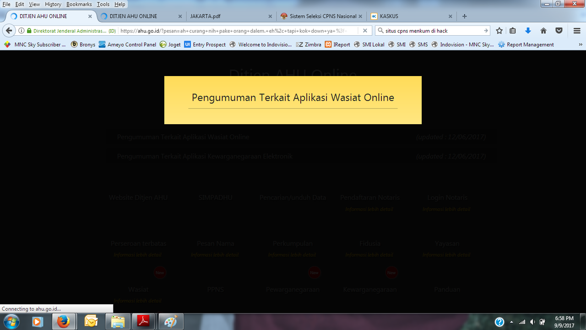Open the View menu
Image resolution: width=586 pixels, height=330 pixels.
coord(34,4)
